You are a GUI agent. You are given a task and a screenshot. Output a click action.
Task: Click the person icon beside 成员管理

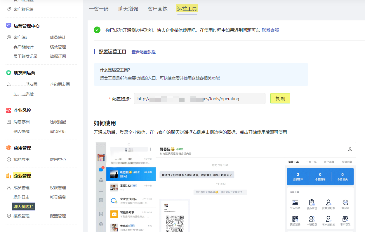[9, 188]
